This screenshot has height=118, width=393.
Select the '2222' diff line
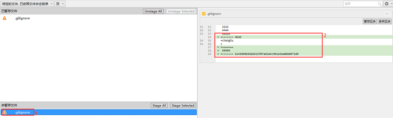pos(304,27)
